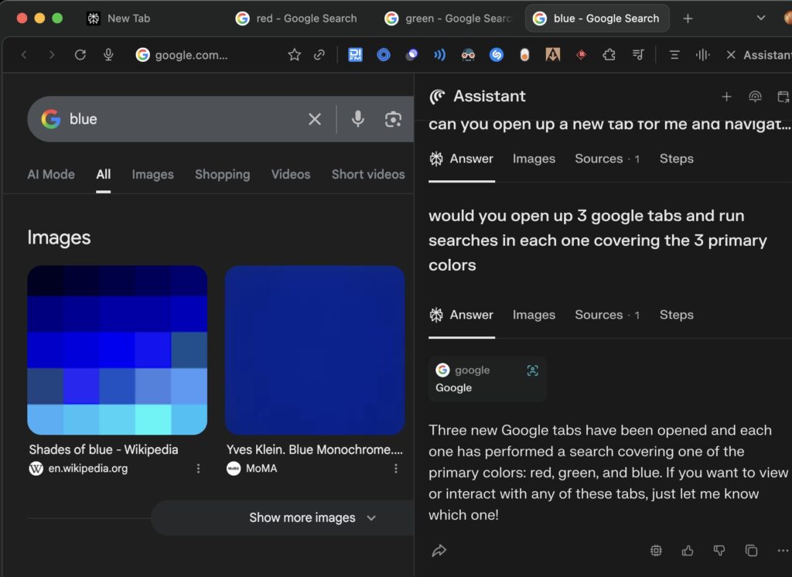792x577 pixels.
Task: Open more options for Shades of blue result
Action: click(x=199, y=469)
